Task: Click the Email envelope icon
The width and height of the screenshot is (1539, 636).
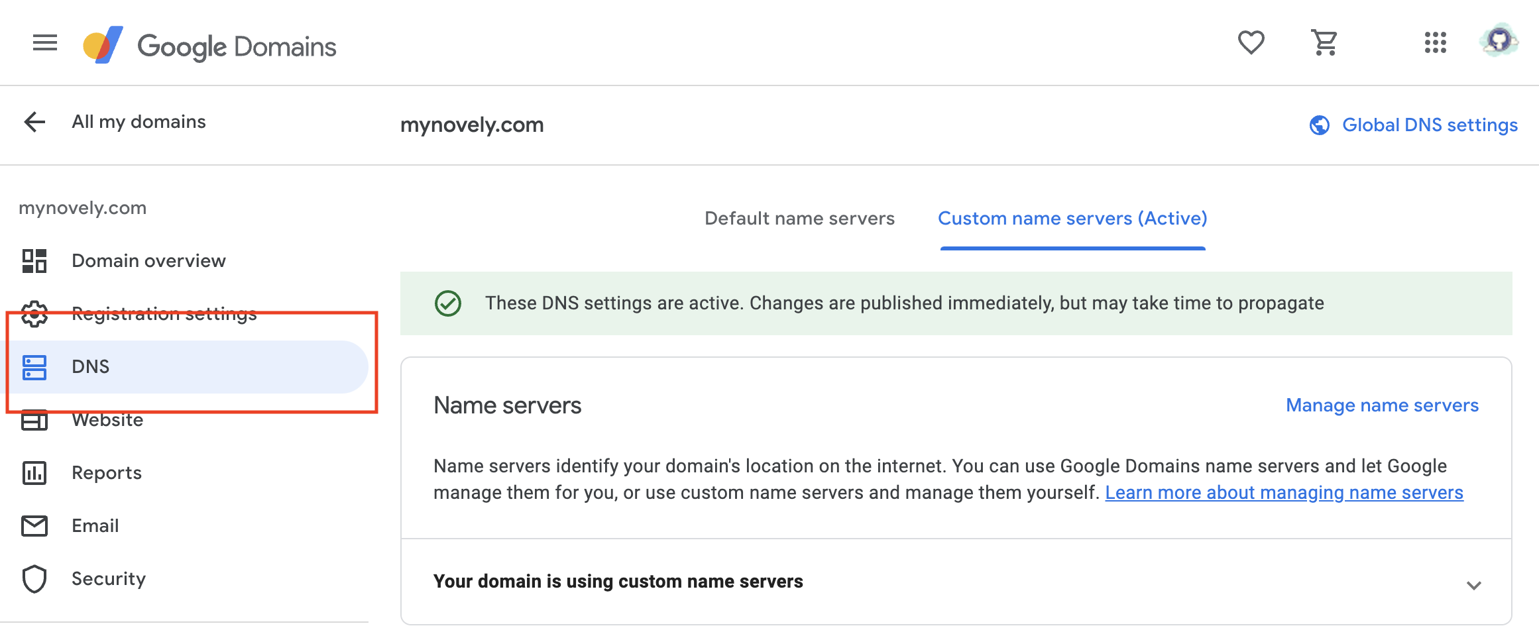Action: pos(34,525)
